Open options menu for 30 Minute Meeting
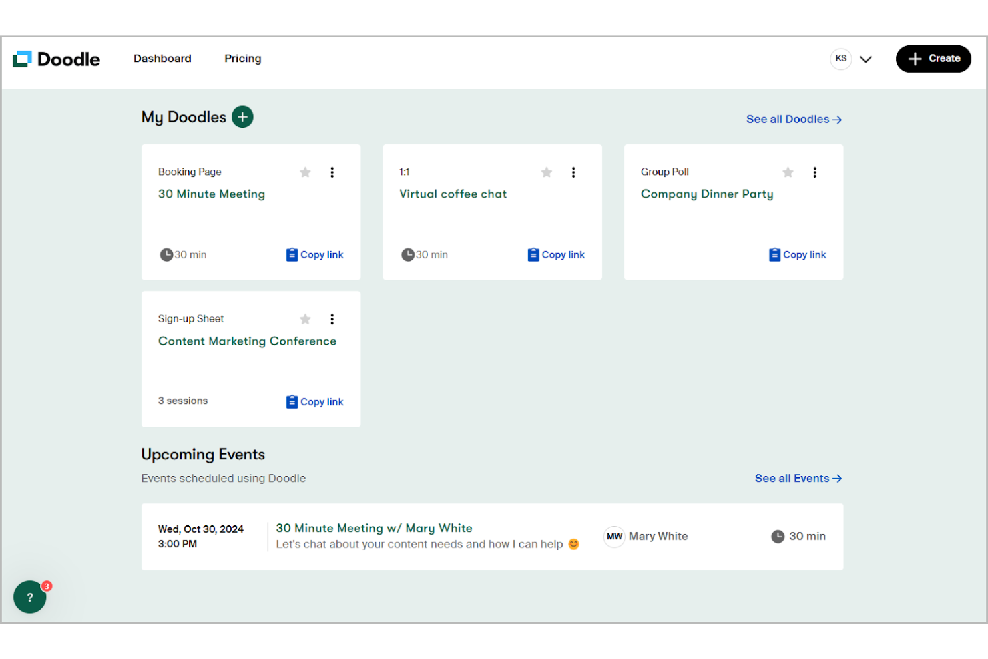Viewport: 988px width, 659px height. click(x=332, y=172)
